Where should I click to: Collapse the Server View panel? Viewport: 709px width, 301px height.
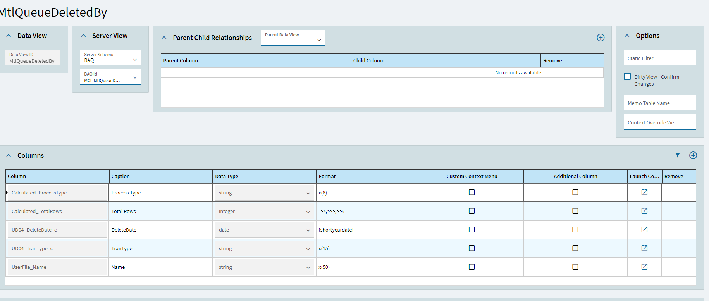coord(83,36)
